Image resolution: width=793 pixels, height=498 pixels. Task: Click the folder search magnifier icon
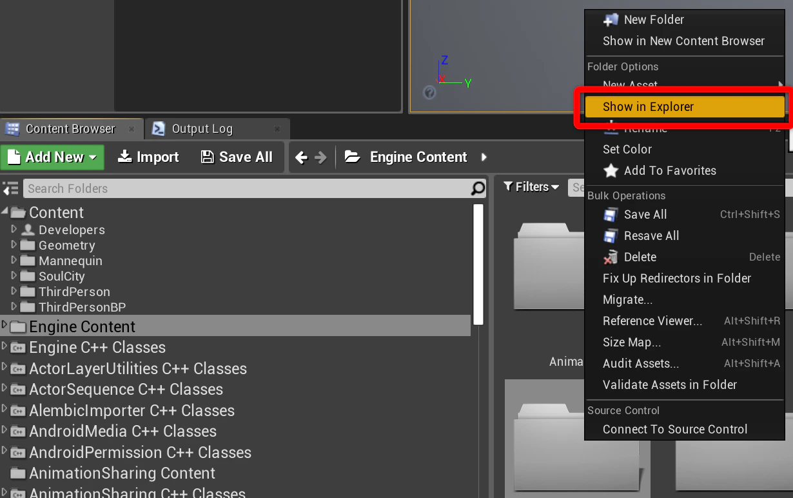[478, 188]
